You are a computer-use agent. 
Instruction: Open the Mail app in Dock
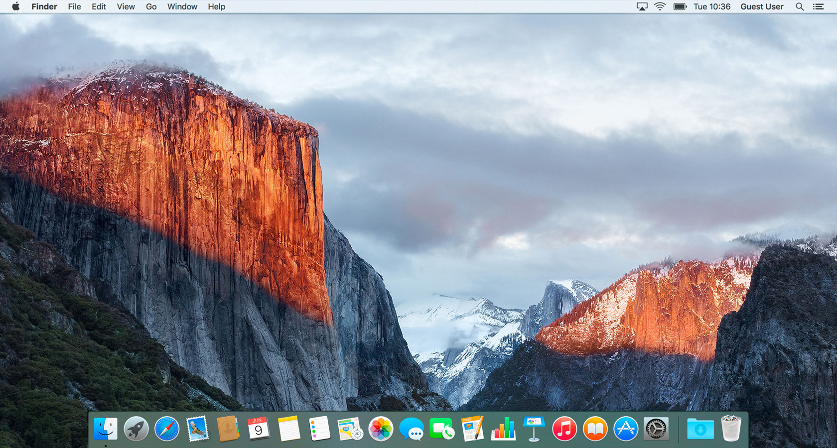point(197,429)
